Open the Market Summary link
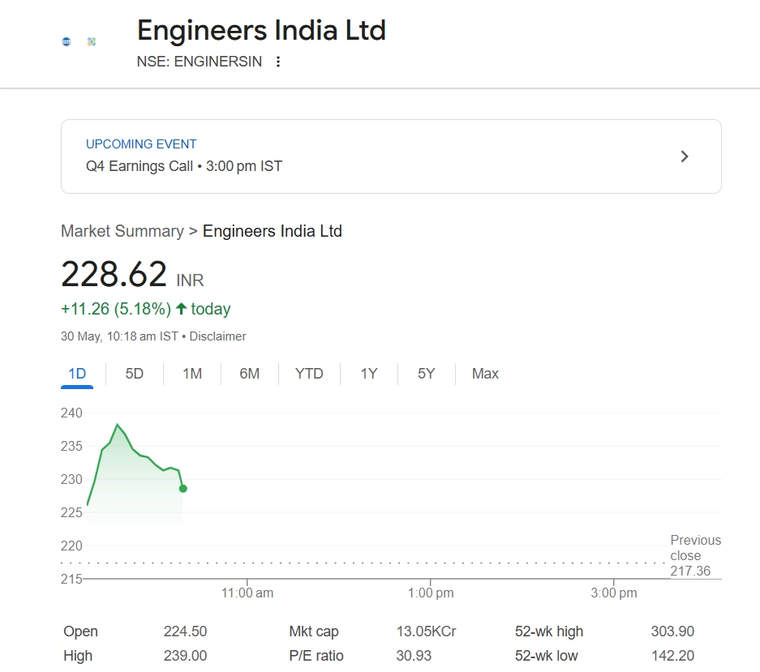760x672 pixels. [x=122, y=231]
